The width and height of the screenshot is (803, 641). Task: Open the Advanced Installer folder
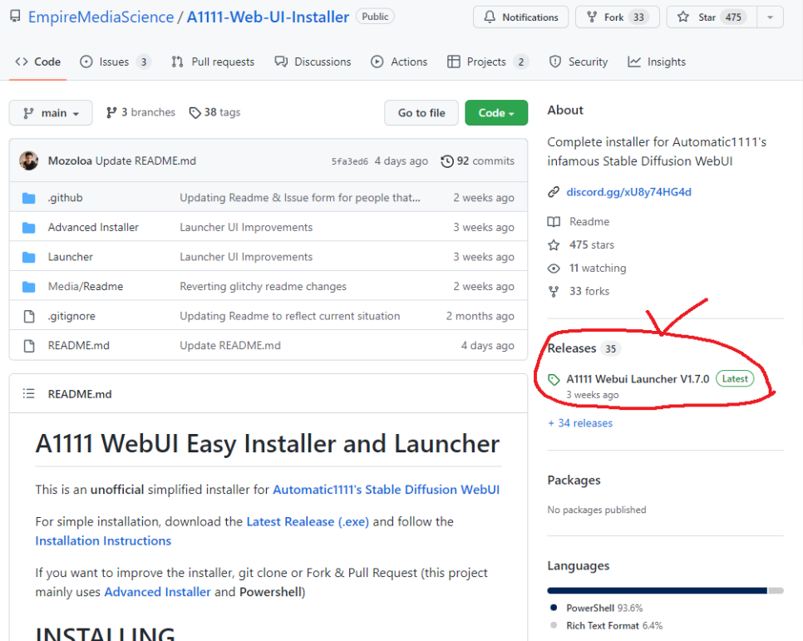tap(93, 227)
